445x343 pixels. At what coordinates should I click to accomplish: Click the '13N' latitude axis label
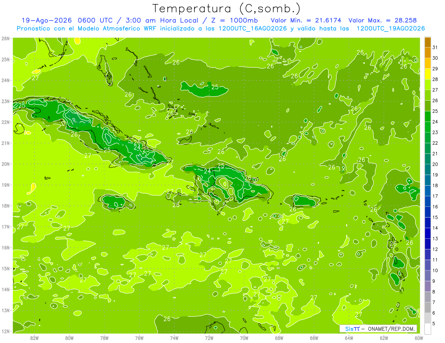click(x=6, y=310)
